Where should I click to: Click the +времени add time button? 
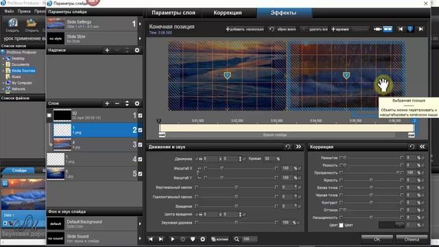[x=340, y=29]
